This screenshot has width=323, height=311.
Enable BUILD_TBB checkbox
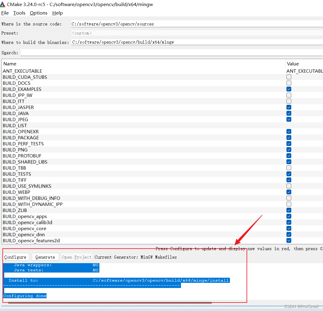(289, 168)
